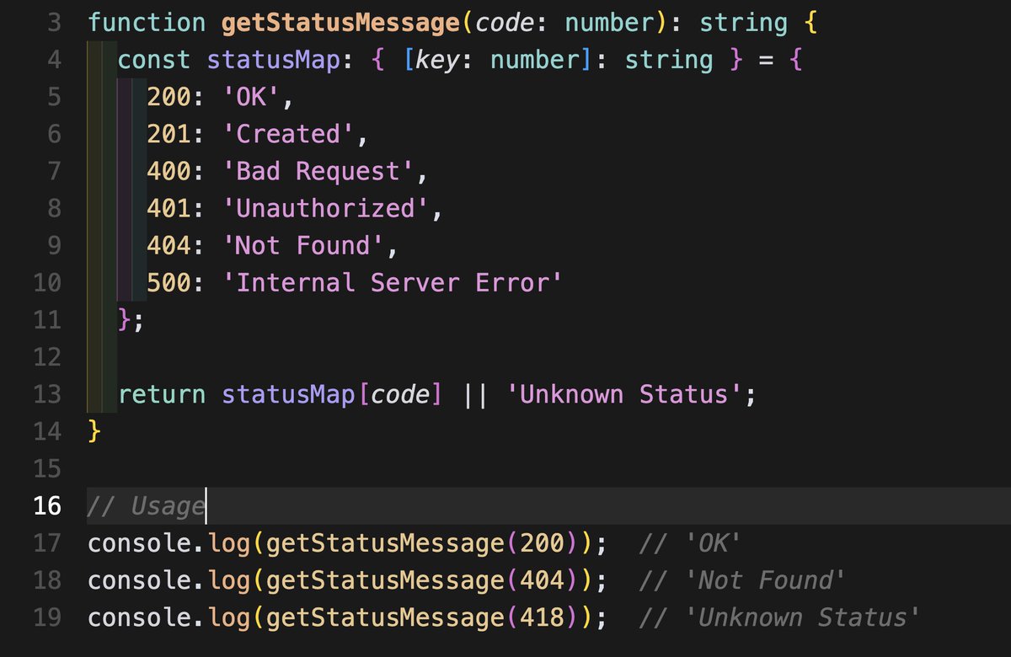The width and height of the screenshot is (1011, 657).
Task: Click line number 3 in the gutter
Action: click(53, 23)
